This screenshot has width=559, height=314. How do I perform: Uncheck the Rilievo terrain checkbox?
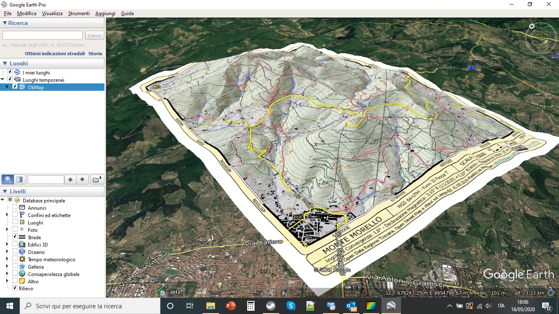tap(15, 288)
